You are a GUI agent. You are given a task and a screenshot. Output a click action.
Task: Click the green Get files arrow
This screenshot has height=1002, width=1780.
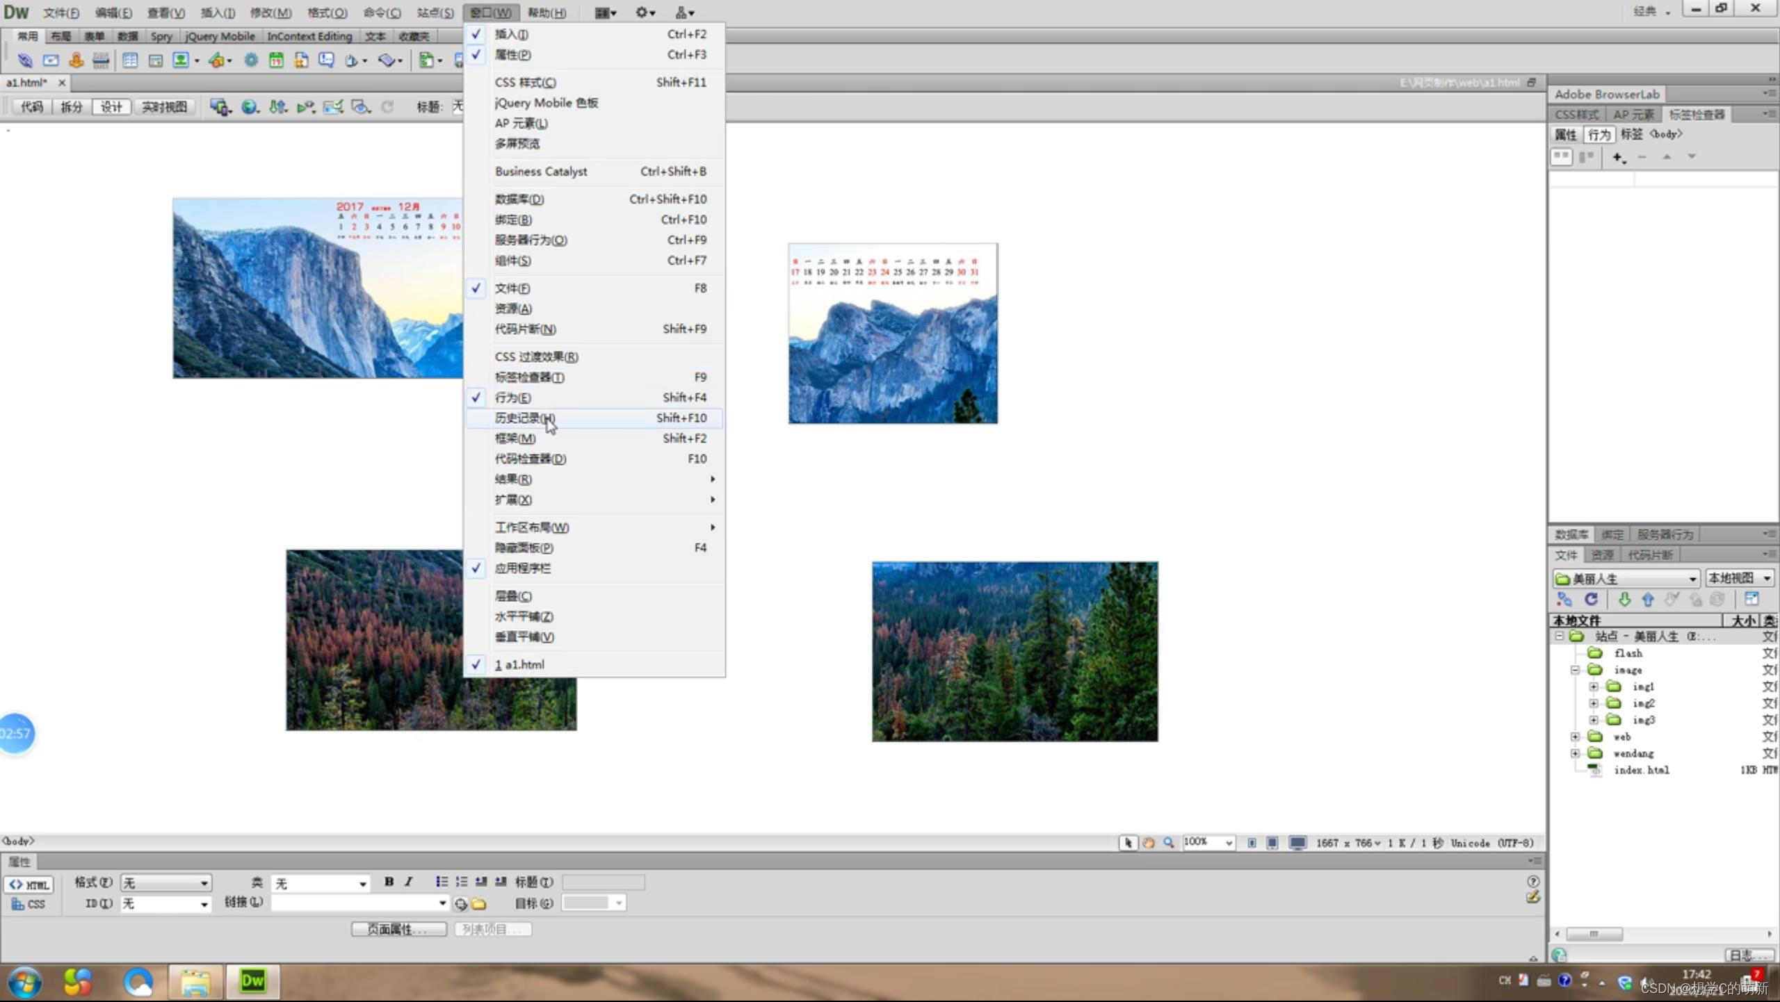[x=1624, y=599]
